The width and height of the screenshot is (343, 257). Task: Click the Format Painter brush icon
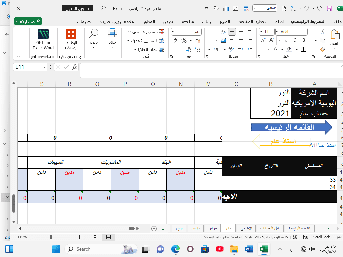click(x=323, y=49)
